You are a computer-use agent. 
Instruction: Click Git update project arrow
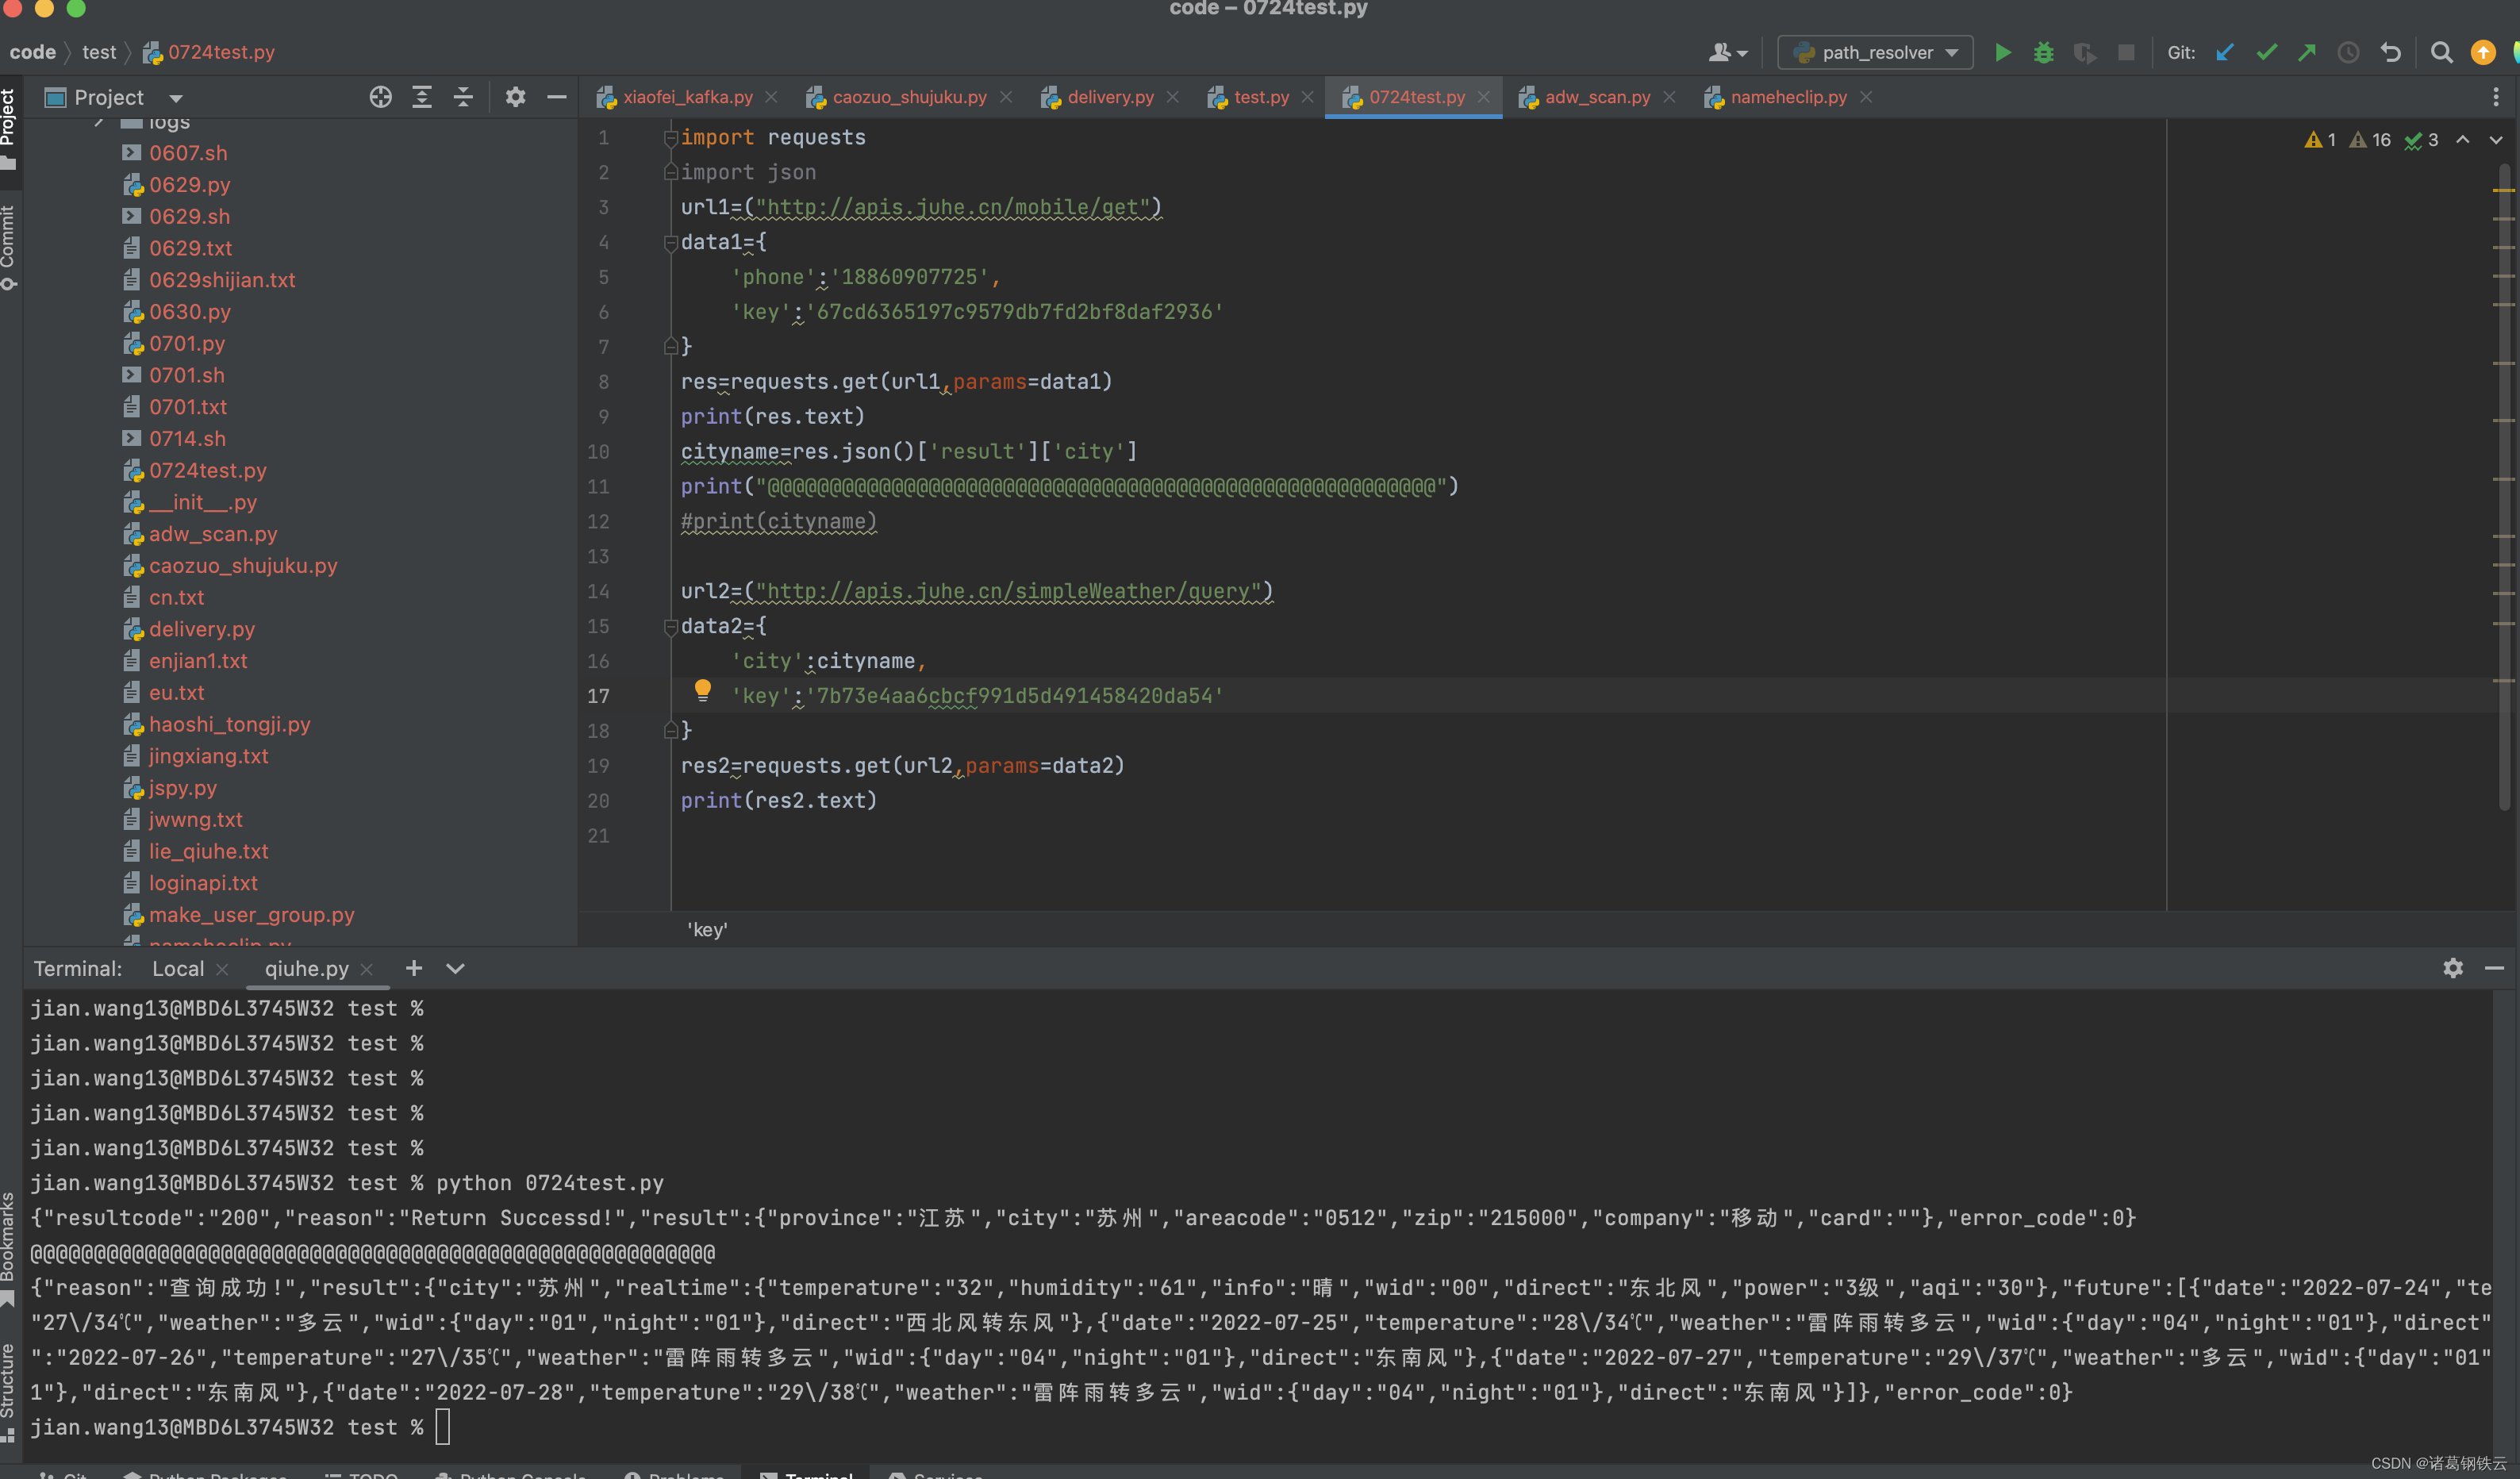[2224, 53]
